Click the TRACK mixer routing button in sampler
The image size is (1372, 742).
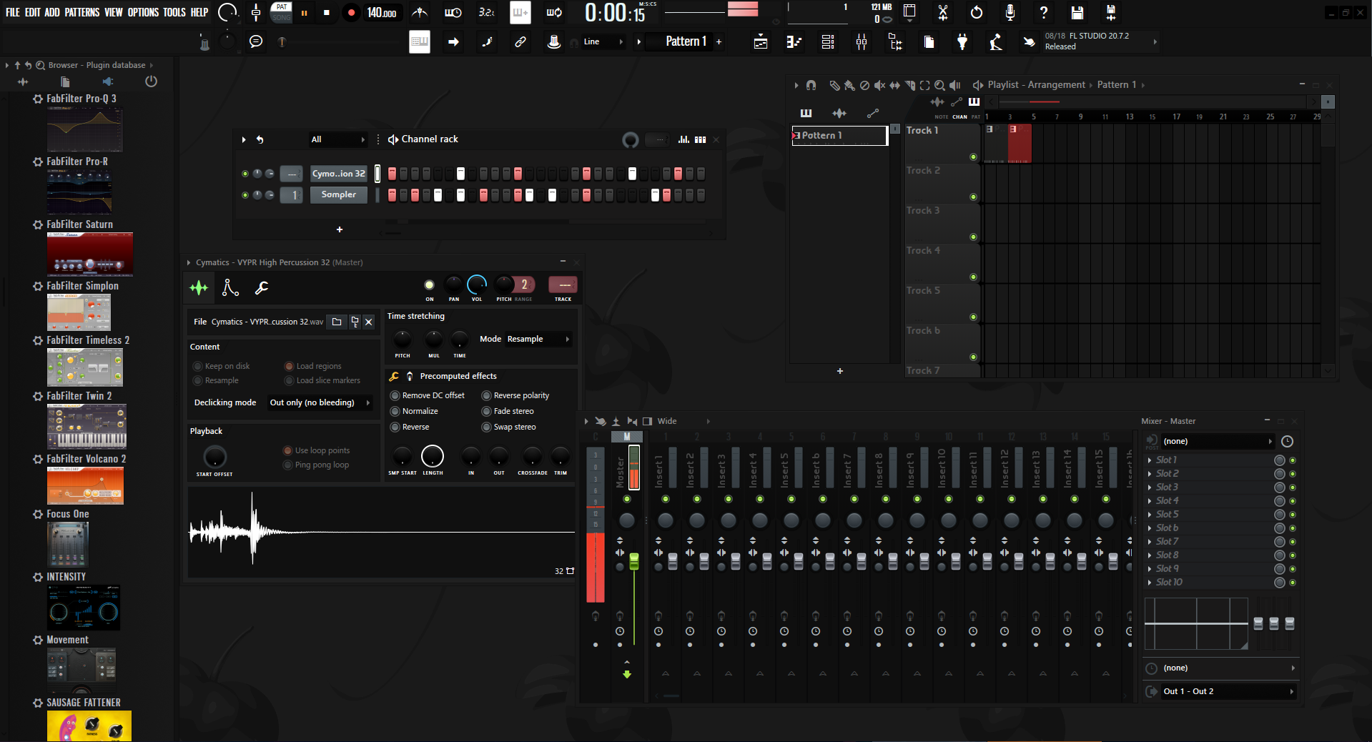(563, 285)
